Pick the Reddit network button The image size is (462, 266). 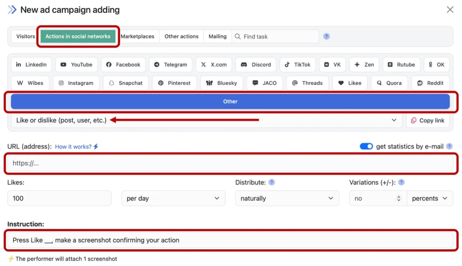pyautogui.click(x=430, y=83)
